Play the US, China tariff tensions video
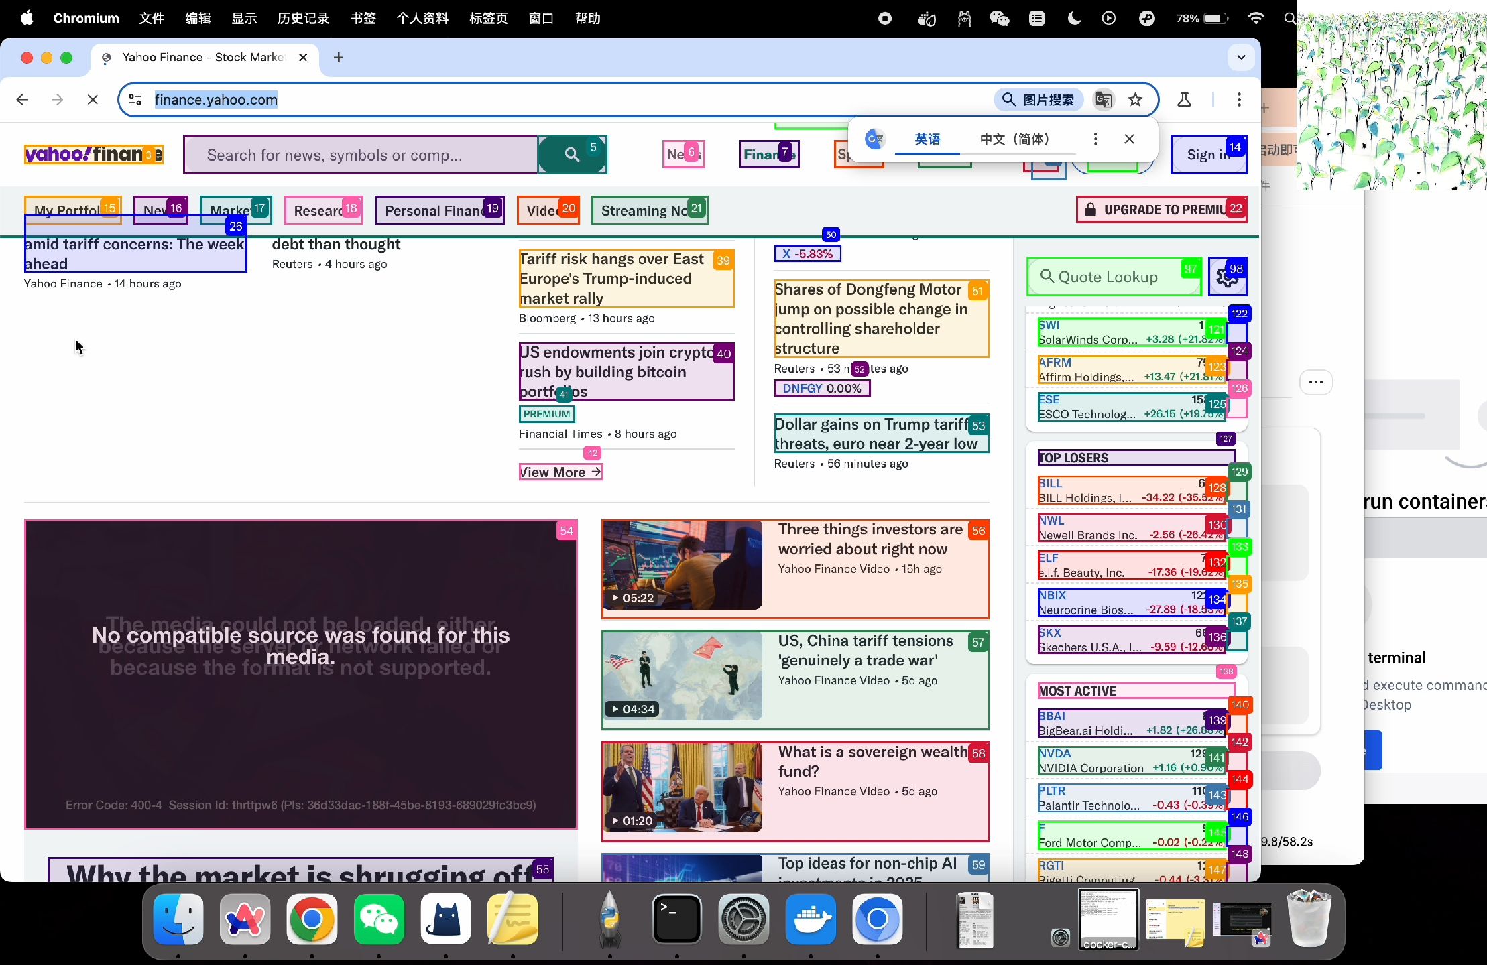This screenshot has width=1487, height=965. coord(682,675)
